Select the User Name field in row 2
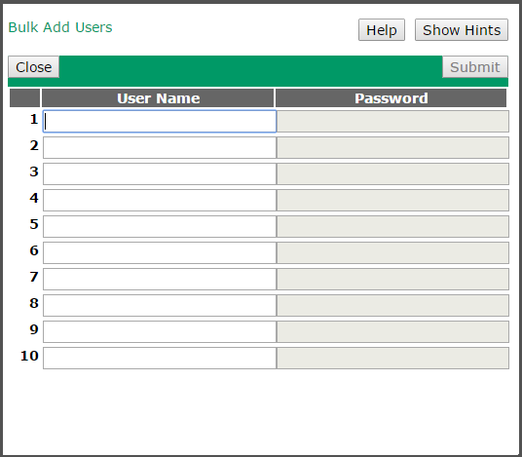This screenshot has width=522, height=457. pyautogui.click(x=160, y=147)
